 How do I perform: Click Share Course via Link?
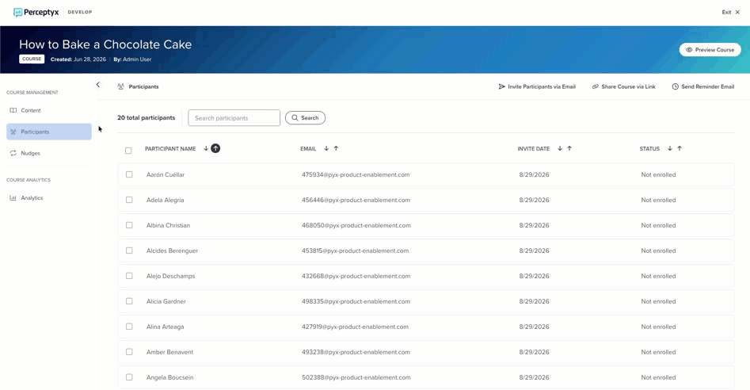point(624,86)
